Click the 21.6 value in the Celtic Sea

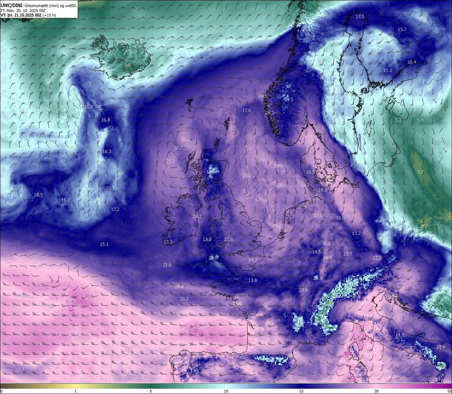click(167, 265)
